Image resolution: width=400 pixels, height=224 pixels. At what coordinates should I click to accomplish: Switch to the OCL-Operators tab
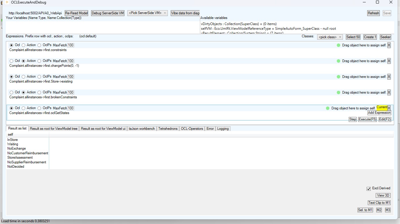pyautogui.click(x=192, y=129)
